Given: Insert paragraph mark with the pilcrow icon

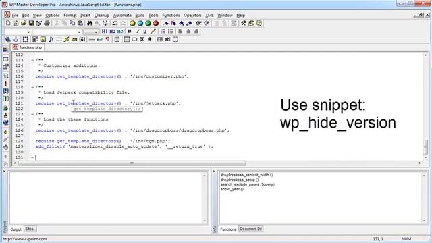Looking at the screenshot, I should pyautogui.click(x=107, y=39).
